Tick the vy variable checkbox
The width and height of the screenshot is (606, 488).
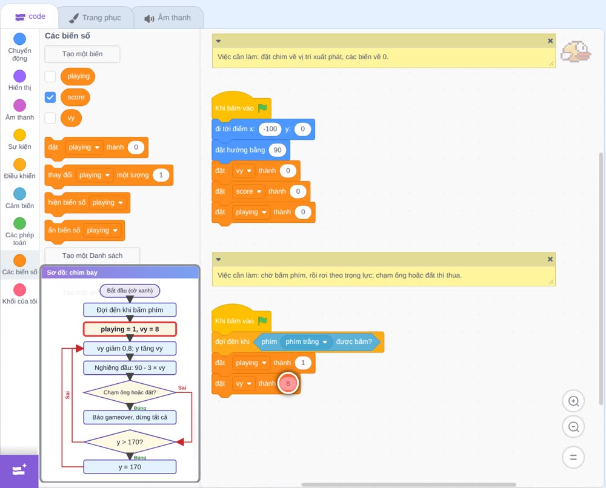pyautogui.click(x=50, y=118)
